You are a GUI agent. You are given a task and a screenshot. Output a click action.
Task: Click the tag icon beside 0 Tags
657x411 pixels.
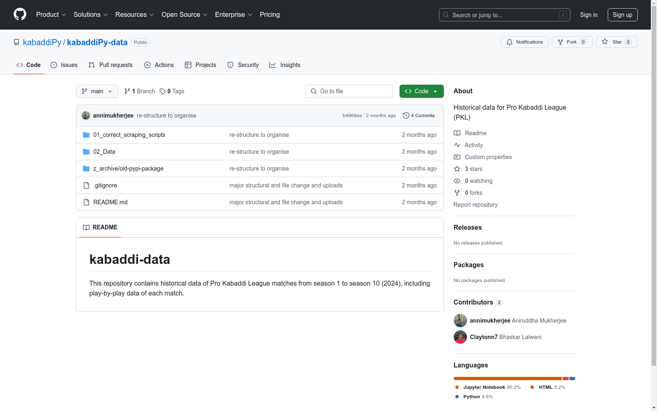[x=163, y=91]
